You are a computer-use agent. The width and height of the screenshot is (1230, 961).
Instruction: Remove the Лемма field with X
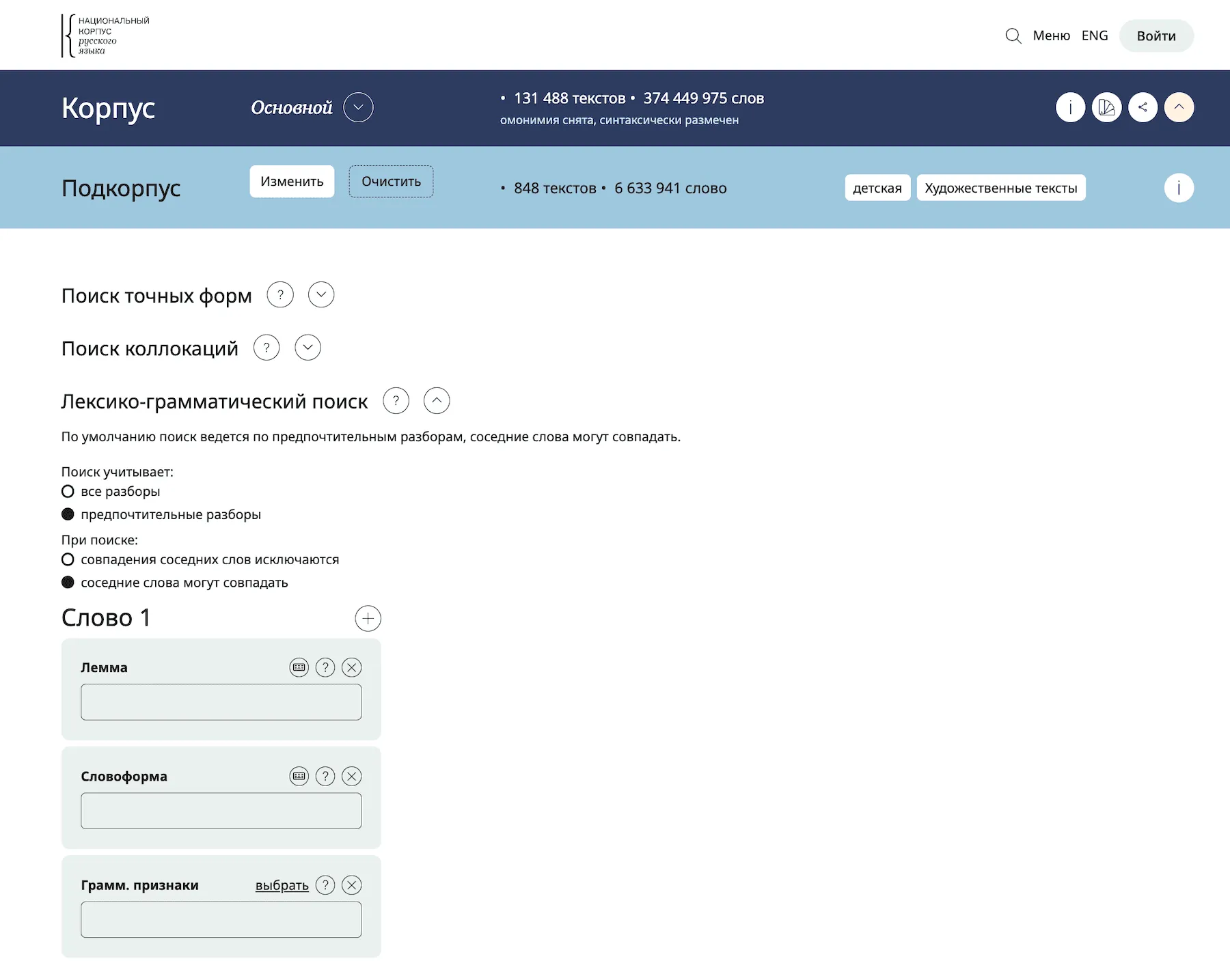pos(351,667)
